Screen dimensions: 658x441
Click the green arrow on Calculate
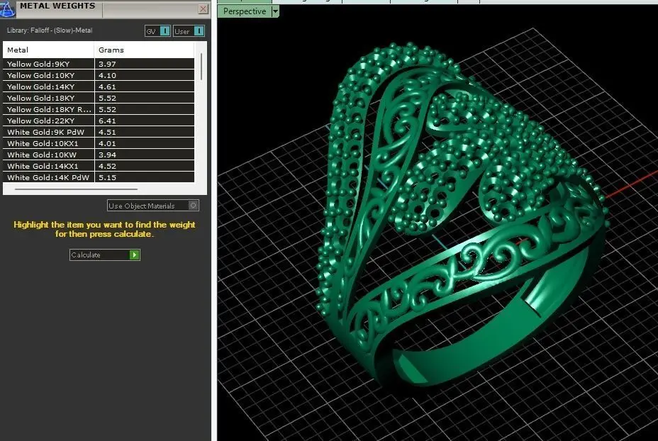point(134,255)
